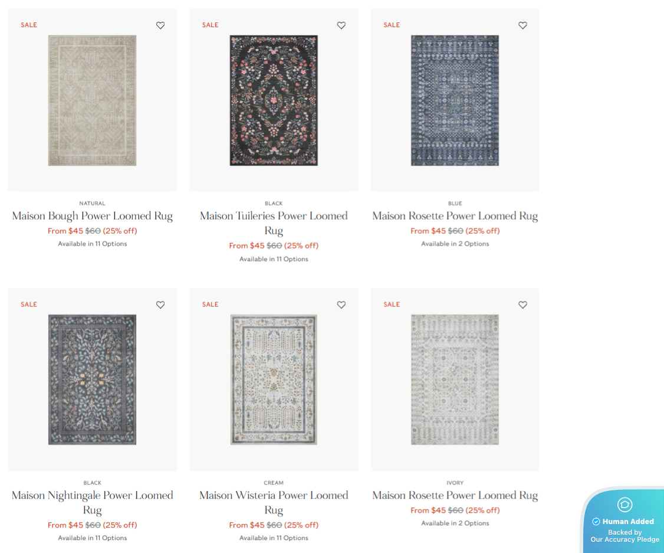Click the ivory Maison Rosette rug title
Image resolution: width=664 pixels, height=553 pixels.
[455, 496]
